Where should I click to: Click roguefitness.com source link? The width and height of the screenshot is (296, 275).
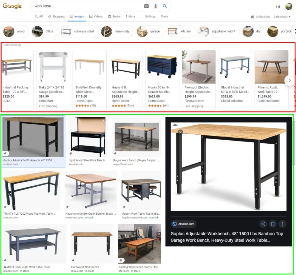[x=123, y=164]
